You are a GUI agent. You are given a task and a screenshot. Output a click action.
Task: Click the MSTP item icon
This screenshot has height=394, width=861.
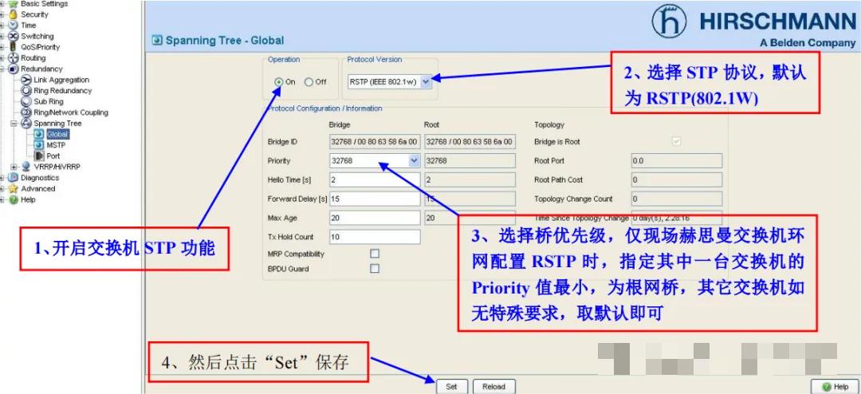38,145
